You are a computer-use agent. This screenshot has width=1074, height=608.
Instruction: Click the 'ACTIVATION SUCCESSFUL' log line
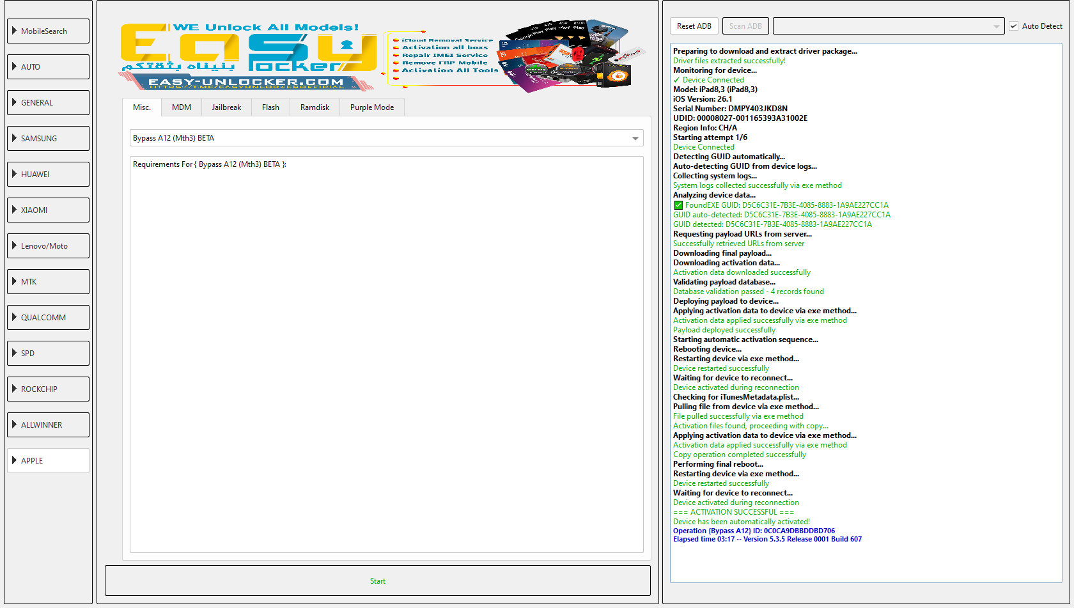coord(733,512)
